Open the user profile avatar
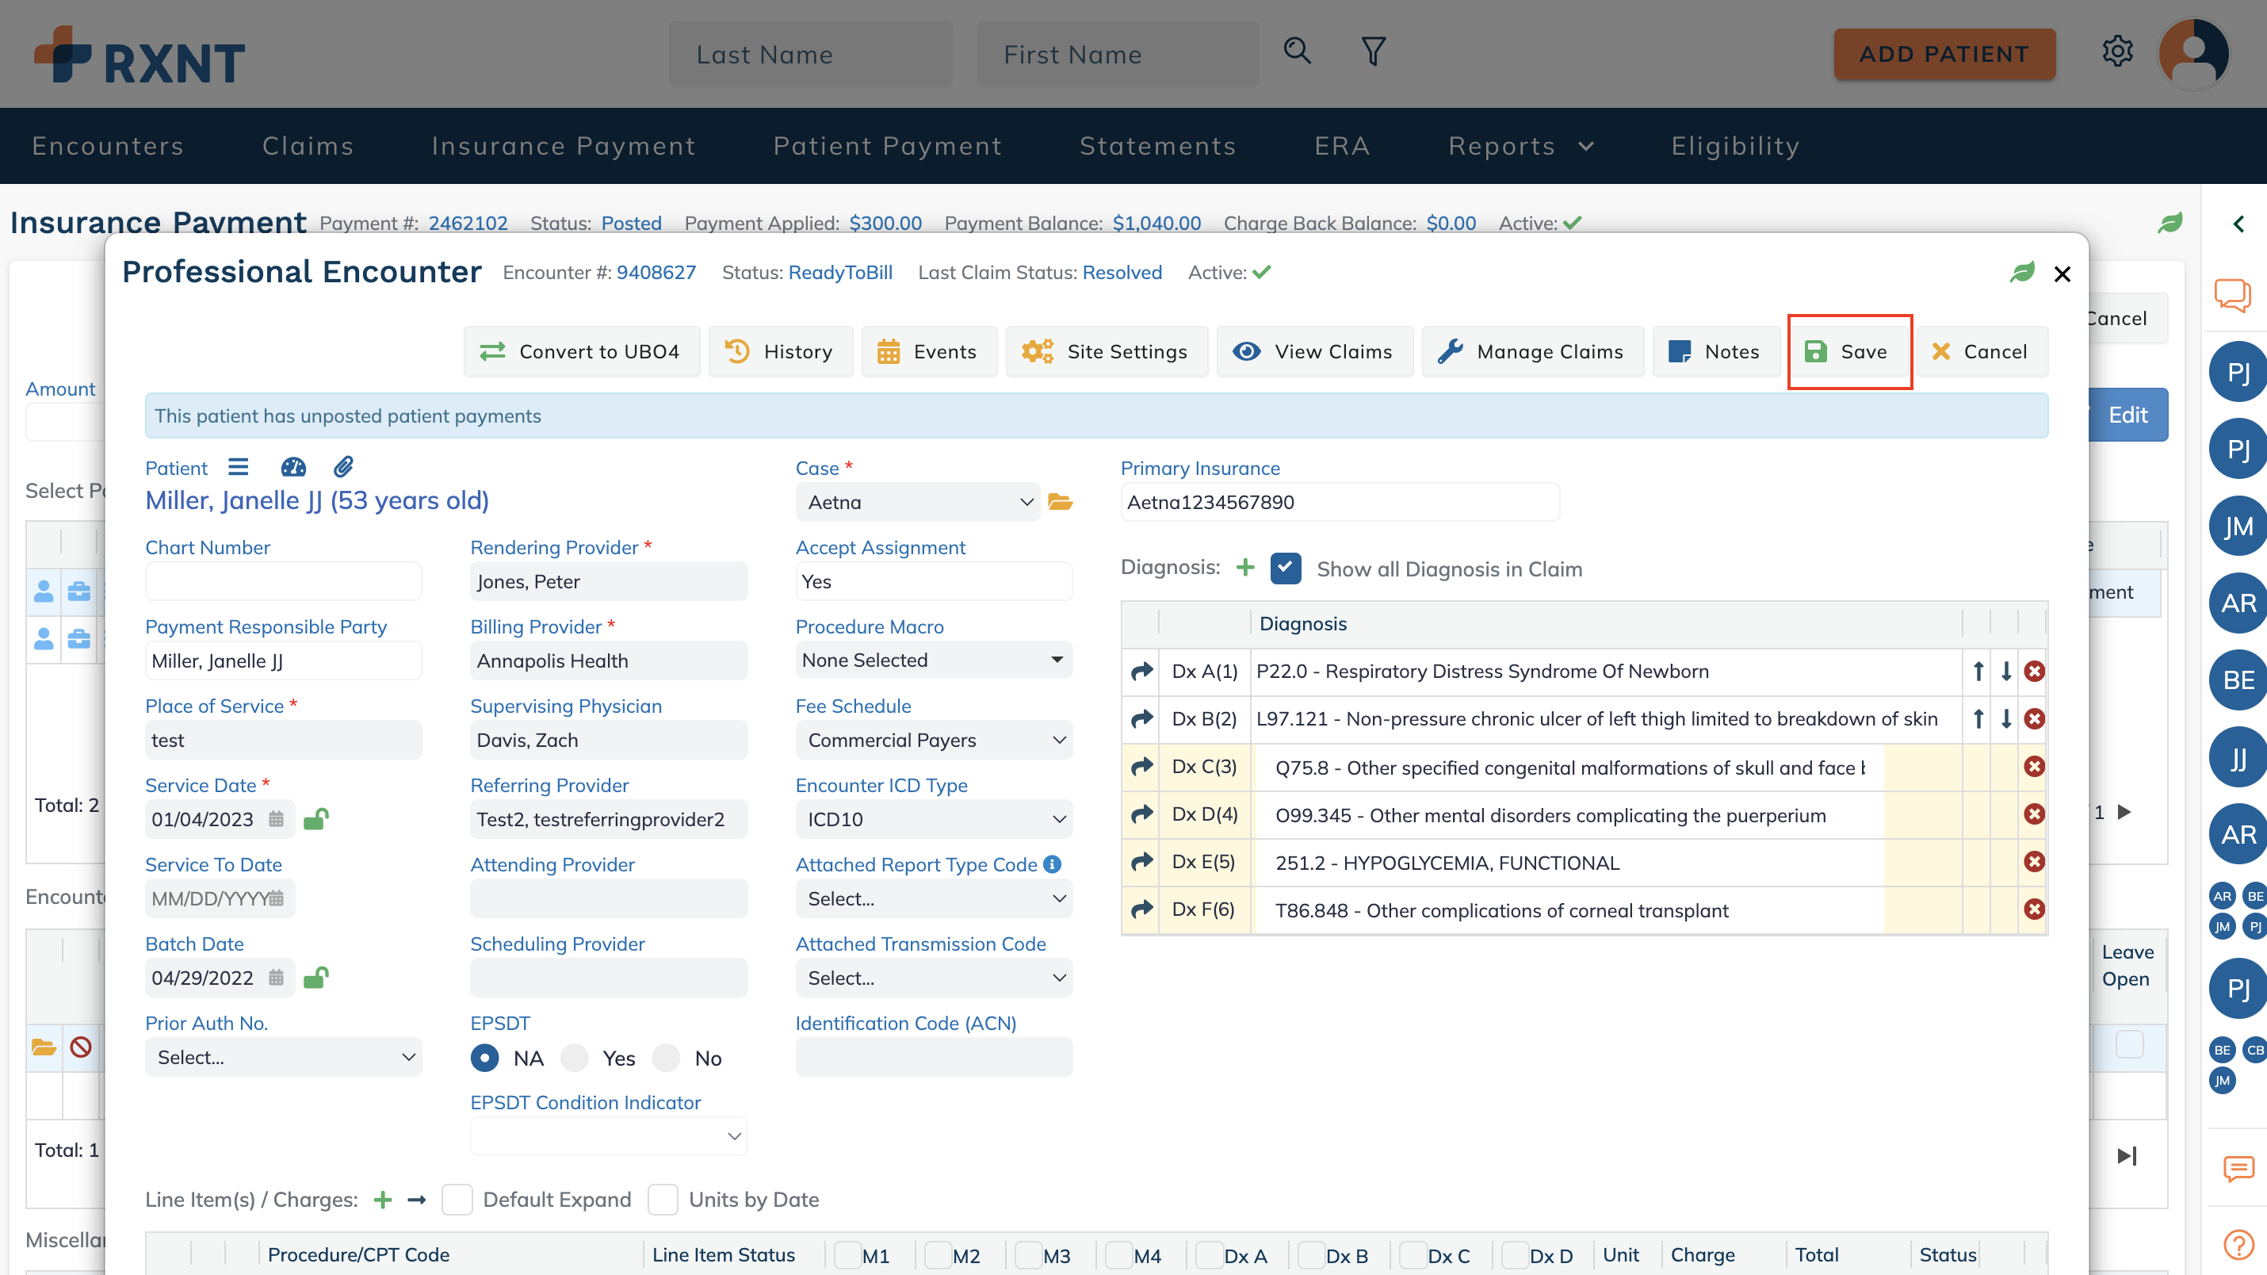This screenshot has width=2267, height=1275. coord(2193,54)
